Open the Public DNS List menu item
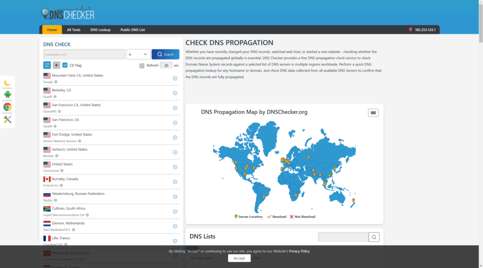483x268 pixels. coord(133,30)
